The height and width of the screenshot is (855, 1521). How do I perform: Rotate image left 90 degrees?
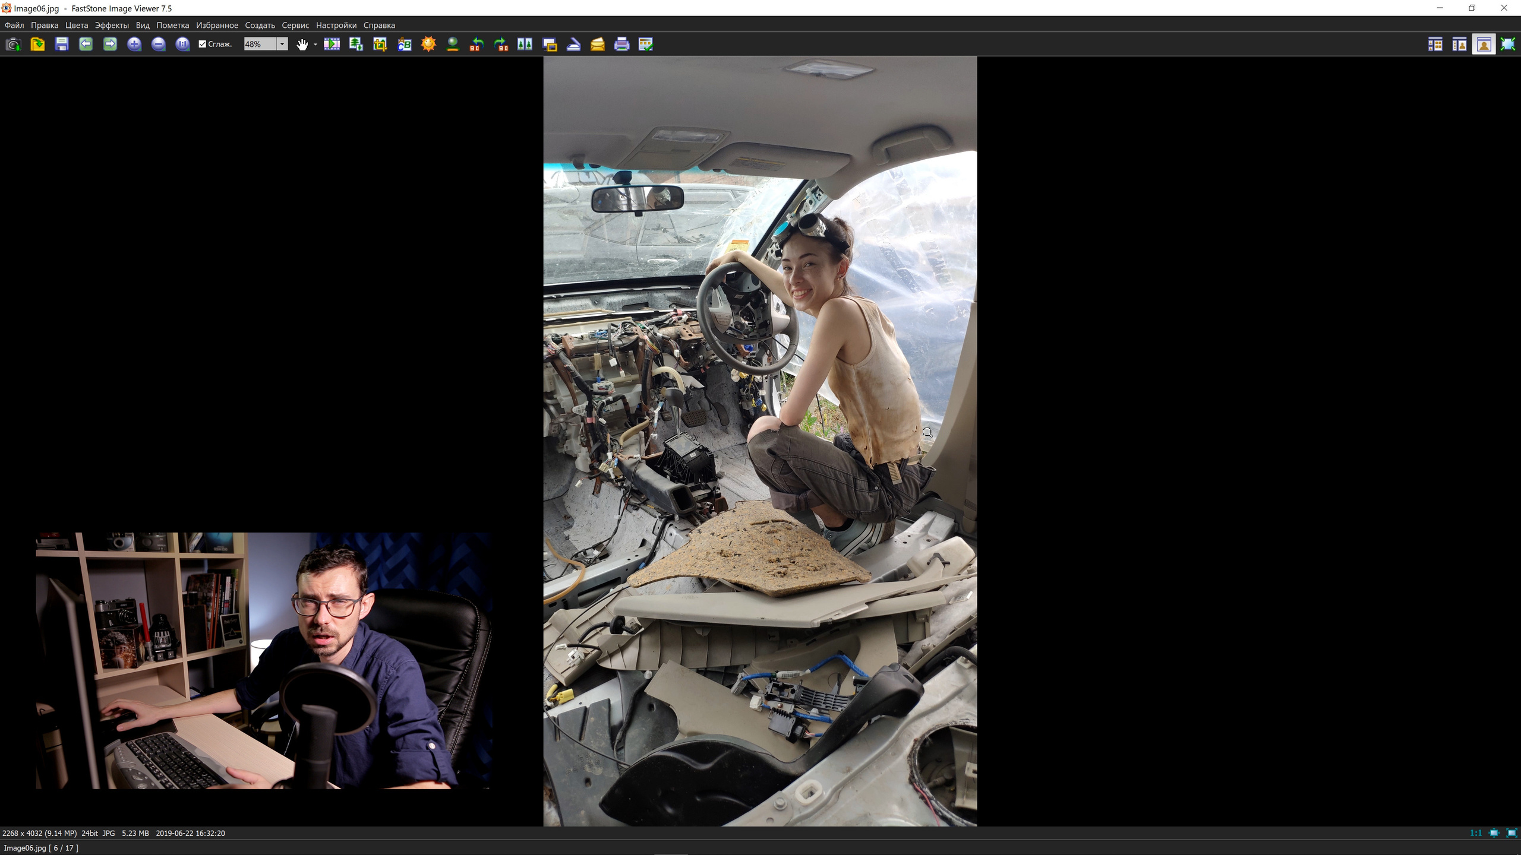pos(477,45)
